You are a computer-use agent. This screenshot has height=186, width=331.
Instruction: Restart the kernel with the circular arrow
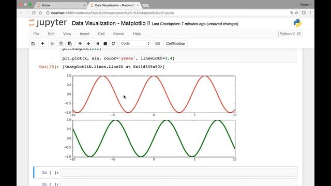(113, 43)
